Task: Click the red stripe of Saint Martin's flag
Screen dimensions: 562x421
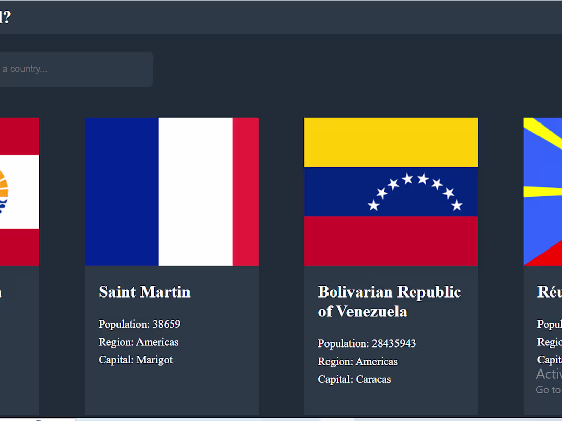Action: (246, 191)
